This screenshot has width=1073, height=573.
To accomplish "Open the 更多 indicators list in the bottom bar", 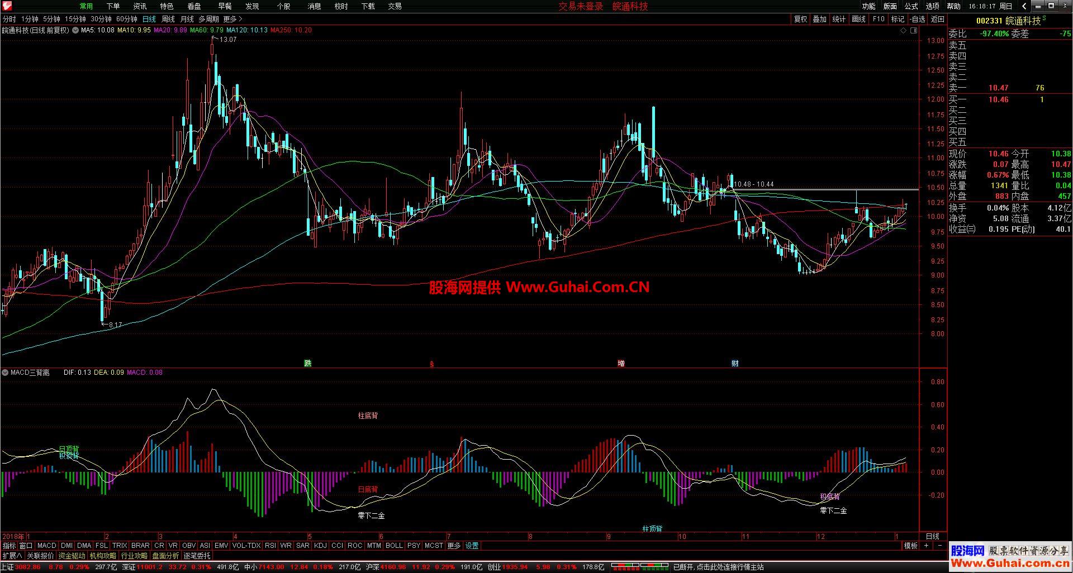I will pyautogui.click(x=454, y=546).
